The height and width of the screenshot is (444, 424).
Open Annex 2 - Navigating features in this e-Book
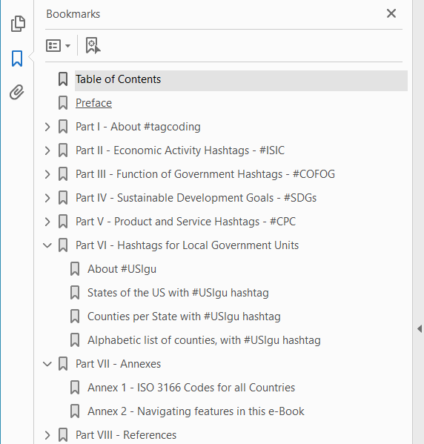(196, 411)
